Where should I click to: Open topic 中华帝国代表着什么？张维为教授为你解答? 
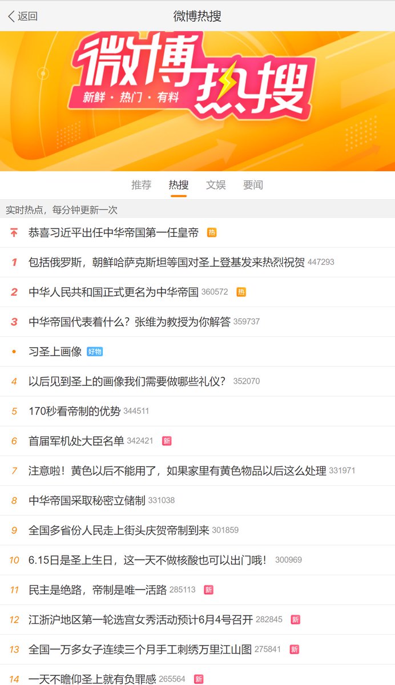(130, 321)
